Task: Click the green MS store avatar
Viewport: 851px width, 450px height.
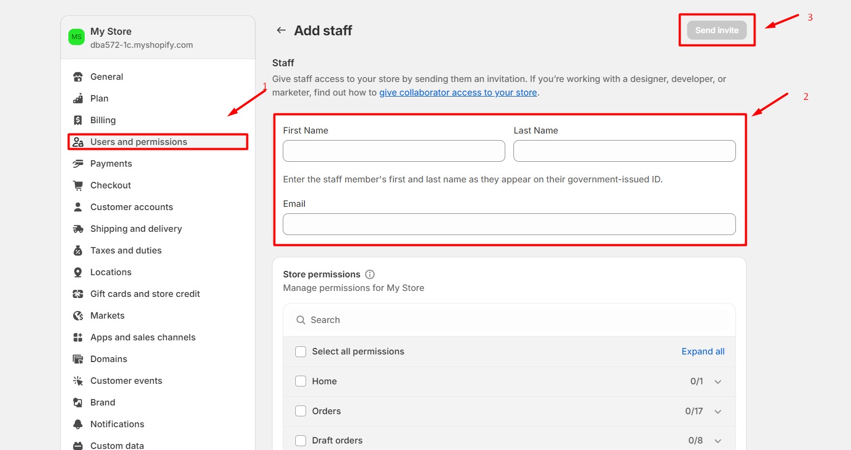Action: (77, 37)
